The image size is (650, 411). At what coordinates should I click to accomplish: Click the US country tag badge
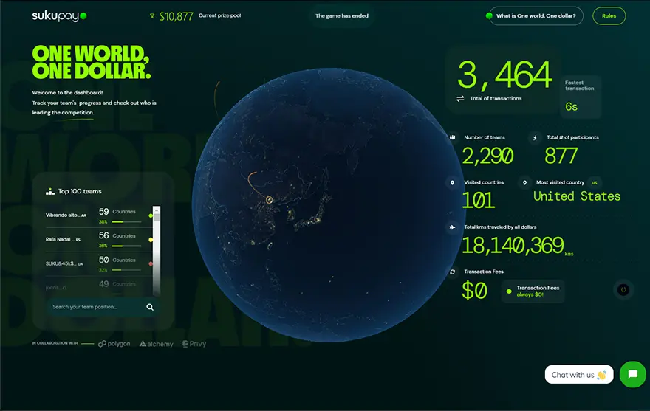pyautogui.click(x=595, y=183)
